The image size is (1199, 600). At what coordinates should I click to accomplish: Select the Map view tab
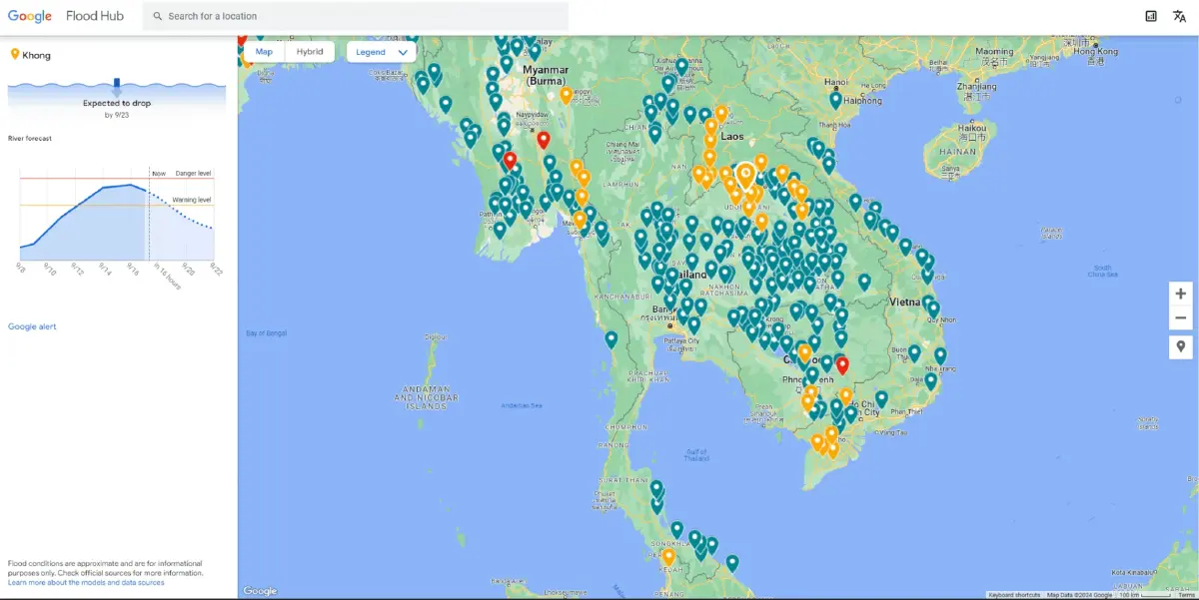coord(264,51)
